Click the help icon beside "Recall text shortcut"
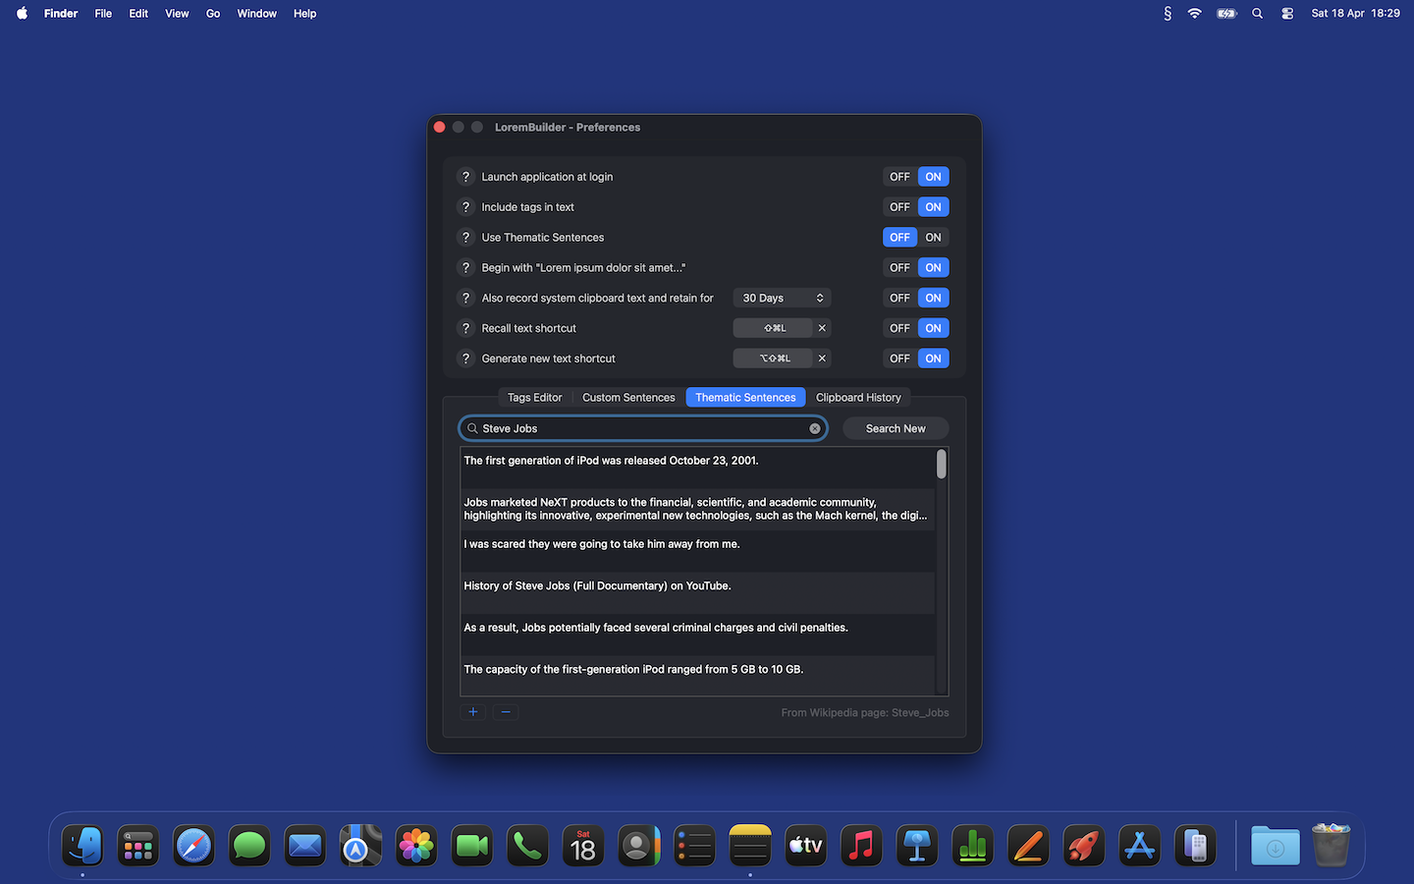 [465, 328]
